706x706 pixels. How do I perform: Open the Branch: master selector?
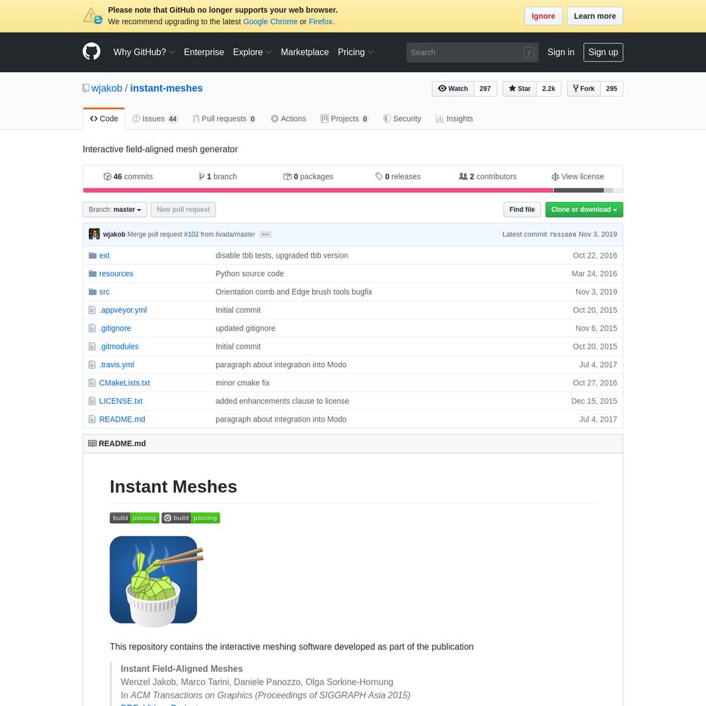tap(115, 210)
